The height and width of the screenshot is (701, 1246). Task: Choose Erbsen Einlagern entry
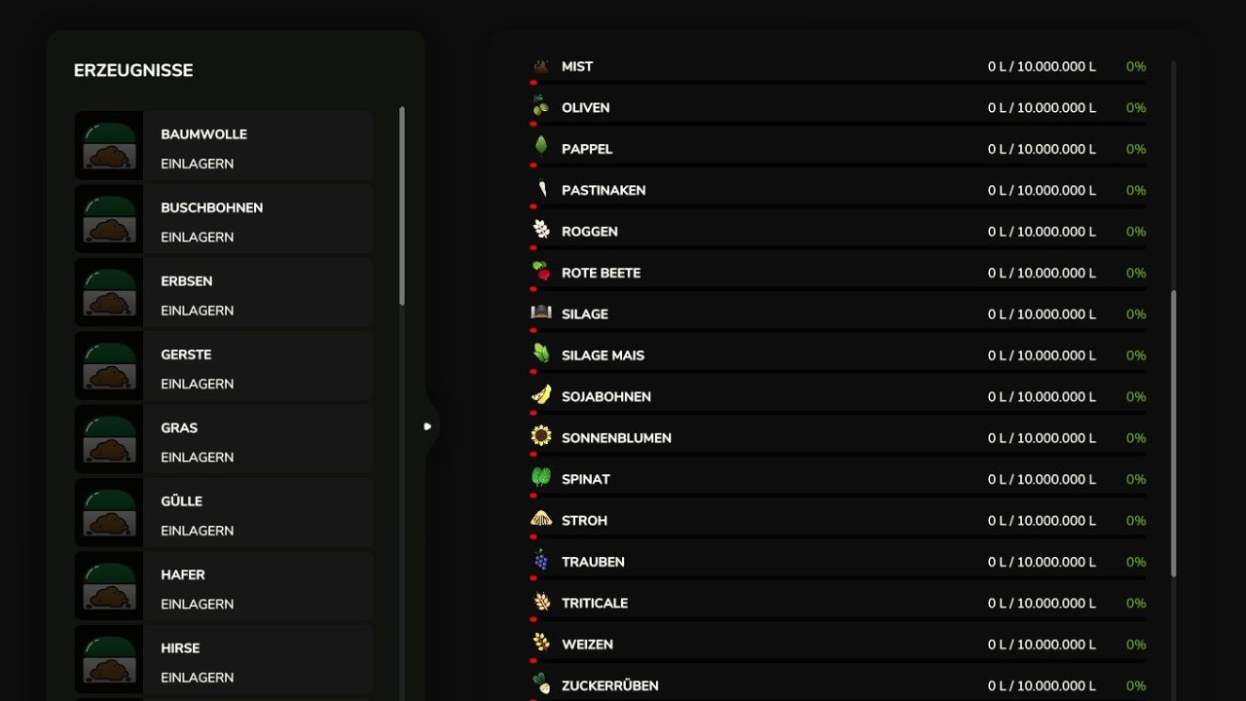(x=224, y=292)
